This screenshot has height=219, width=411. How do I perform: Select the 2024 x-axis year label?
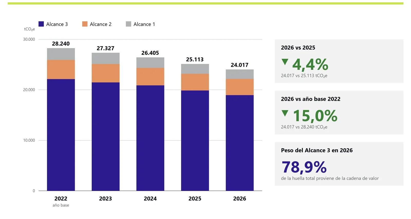pos(150,198)
